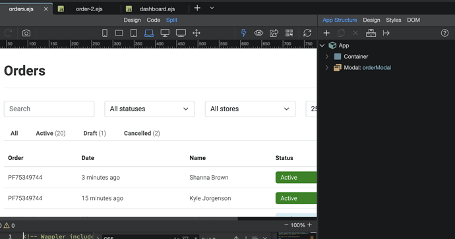Reload the design view with sync arrows
The height and width of the screenshot is (239, 455).
(307, 33)
